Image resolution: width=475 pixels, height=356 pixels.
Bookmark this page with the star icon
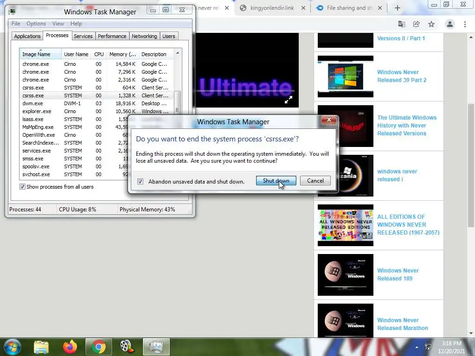[x=431, y=24]
